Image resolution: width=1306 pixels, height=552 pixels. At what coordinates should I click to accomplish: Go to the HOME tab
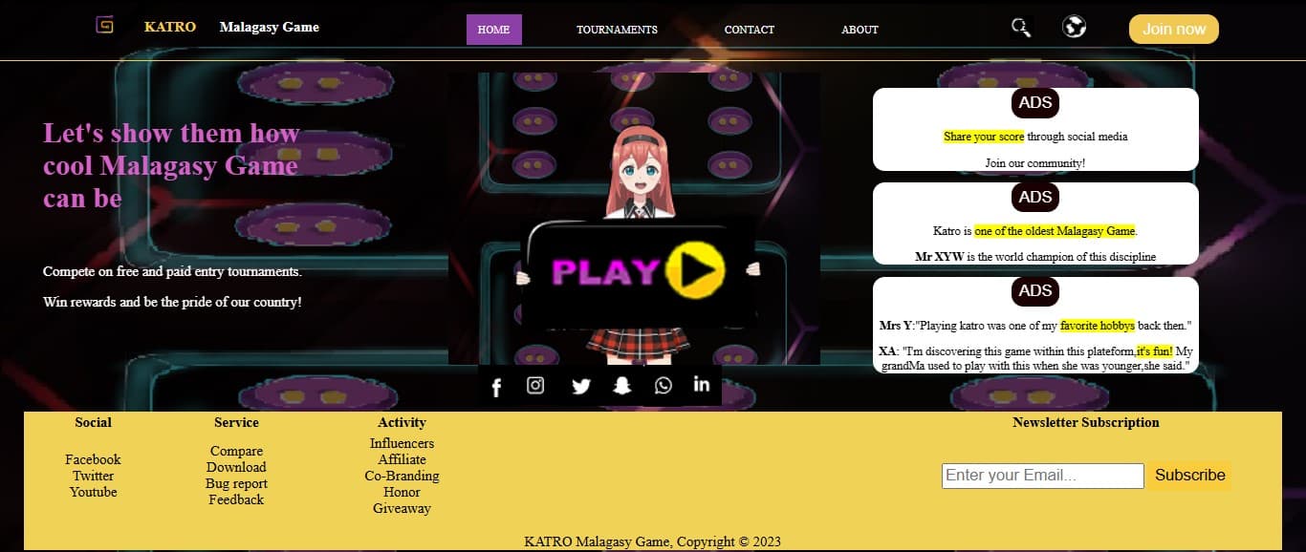point(493,30)
